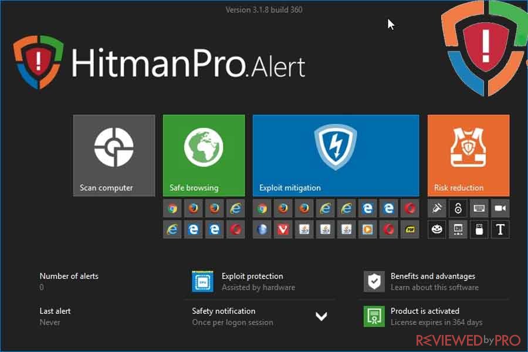Image resolution: width=528 pixels, height=352 pixels.
Task: Click the blue globe browser icon
Action: pyautogui.click(x=262, y=229)
